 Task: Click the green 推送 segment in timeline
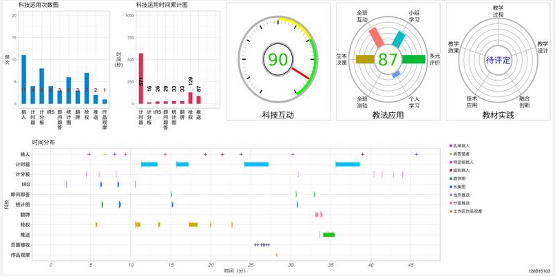(x=328, y=235)
